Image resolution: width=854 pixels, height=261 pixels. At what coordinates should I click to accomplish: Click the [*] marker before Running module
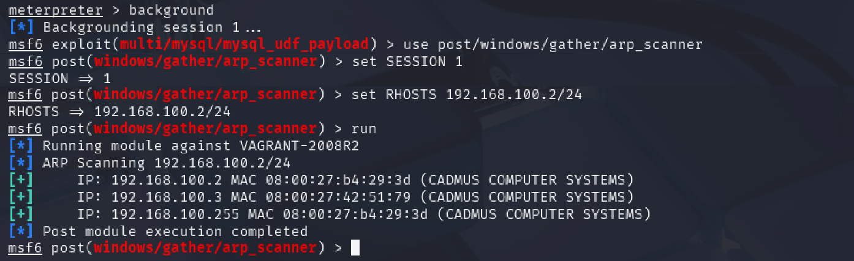(21, 146)
